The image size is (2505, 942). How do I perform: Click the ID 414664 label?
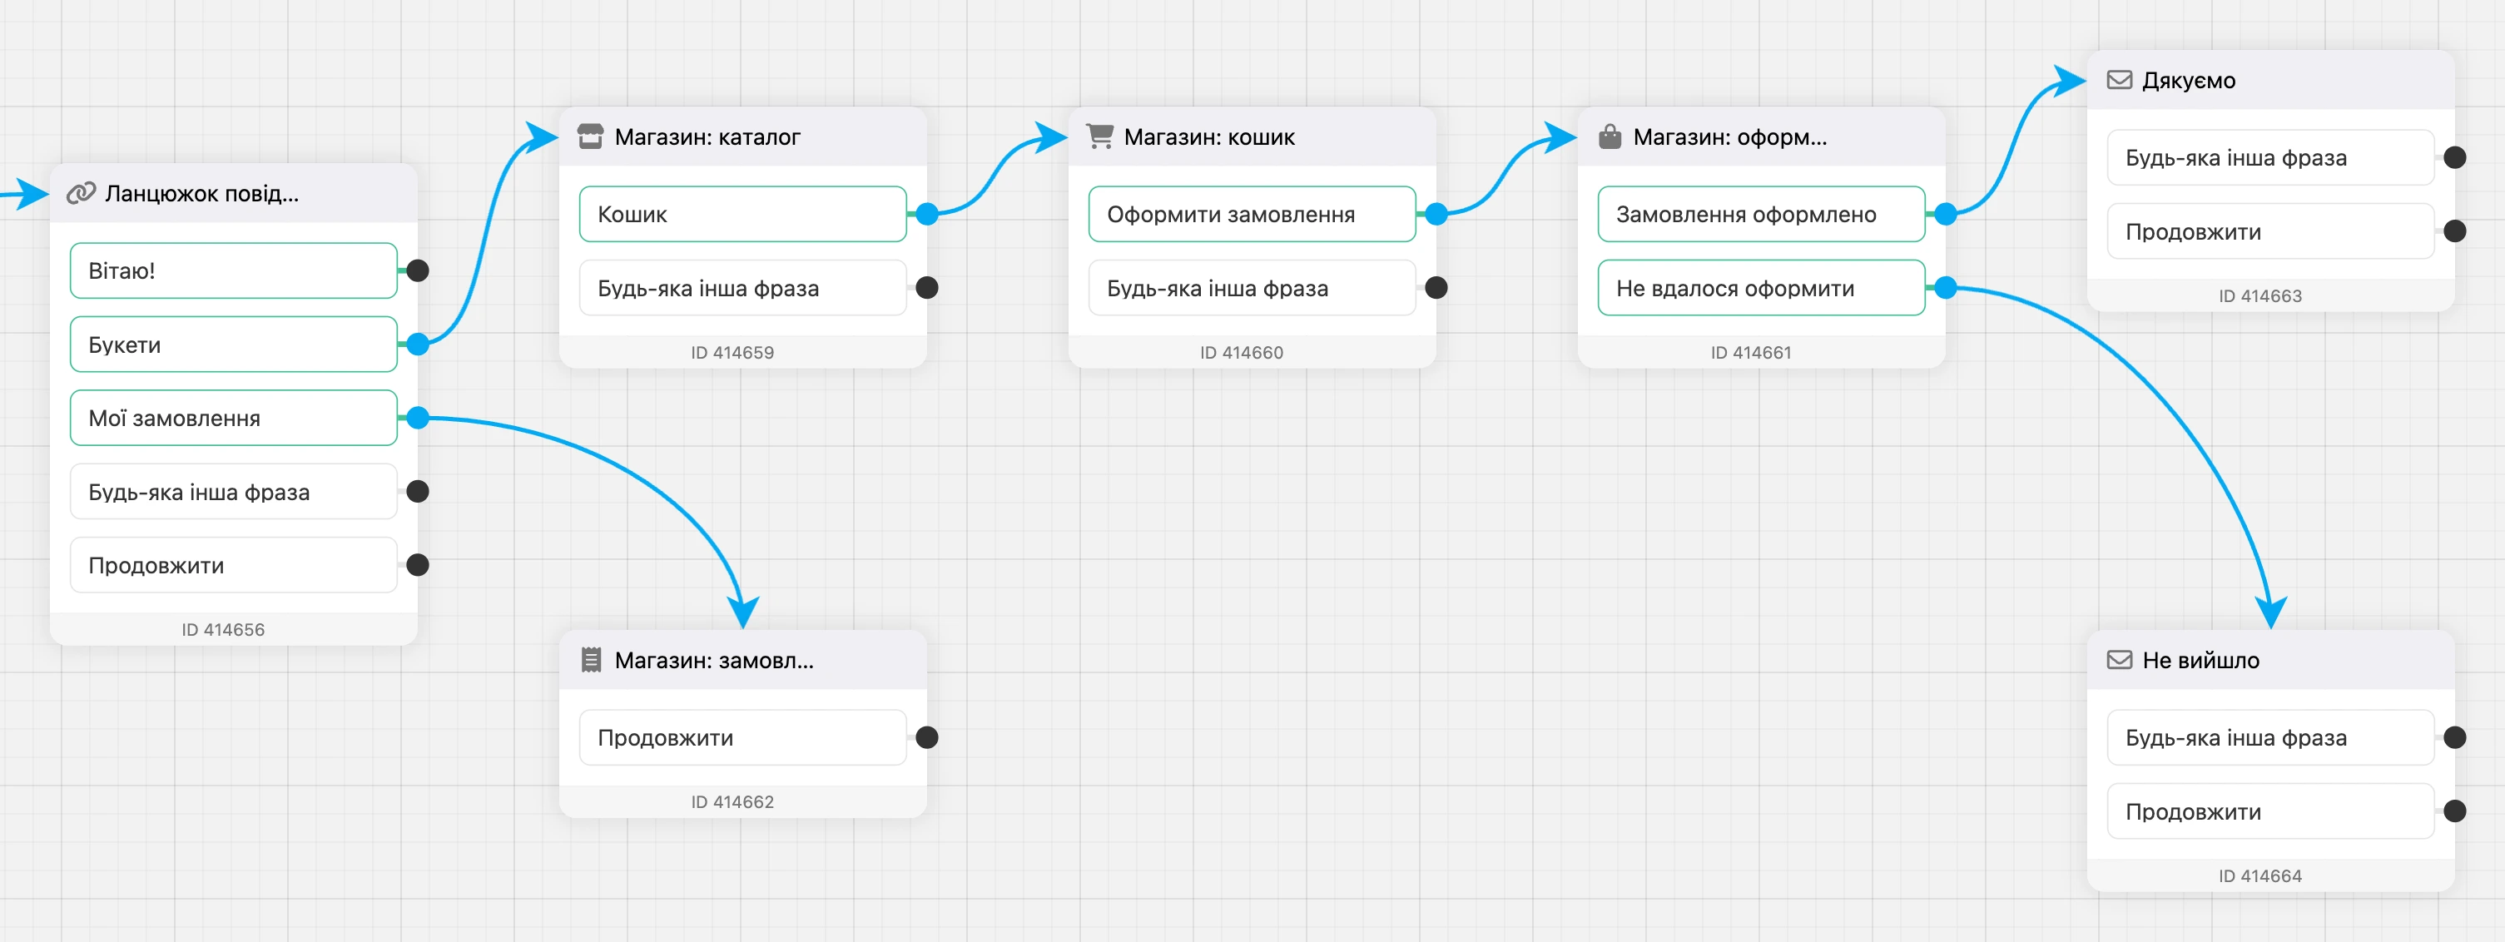(2260, 876)
